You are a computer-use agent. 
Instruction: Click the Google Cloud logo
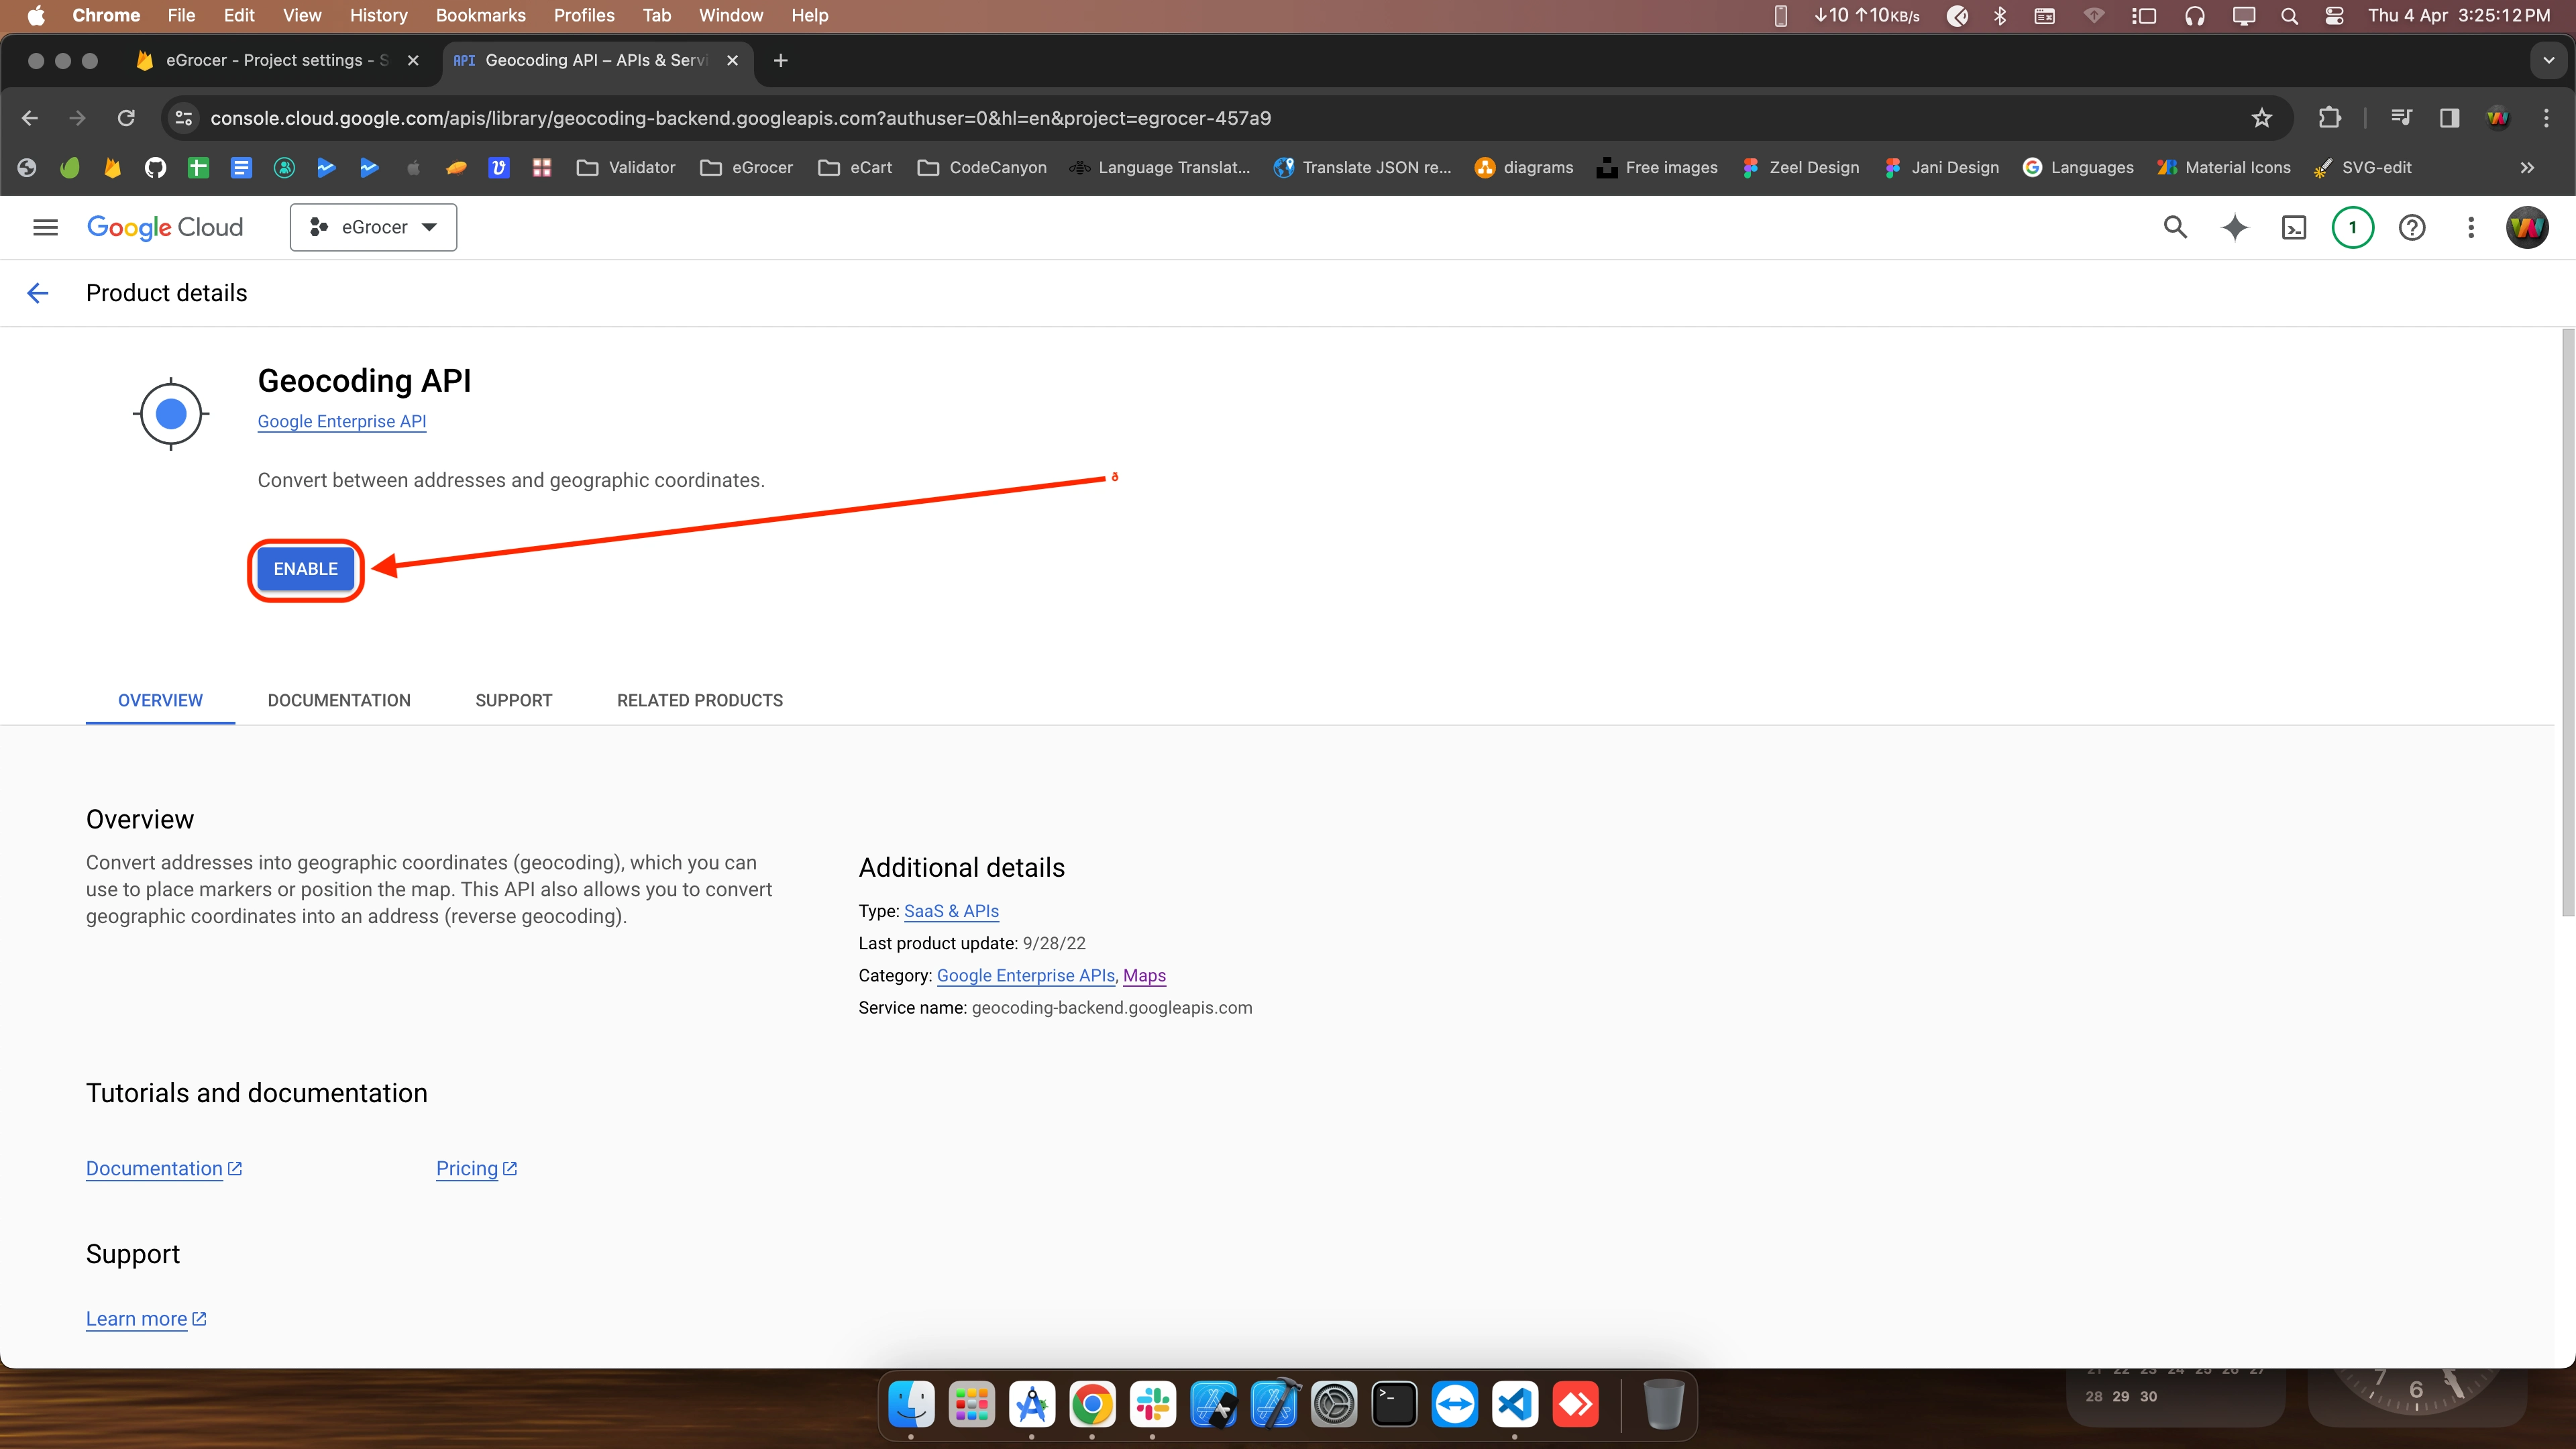pos(165,228)
